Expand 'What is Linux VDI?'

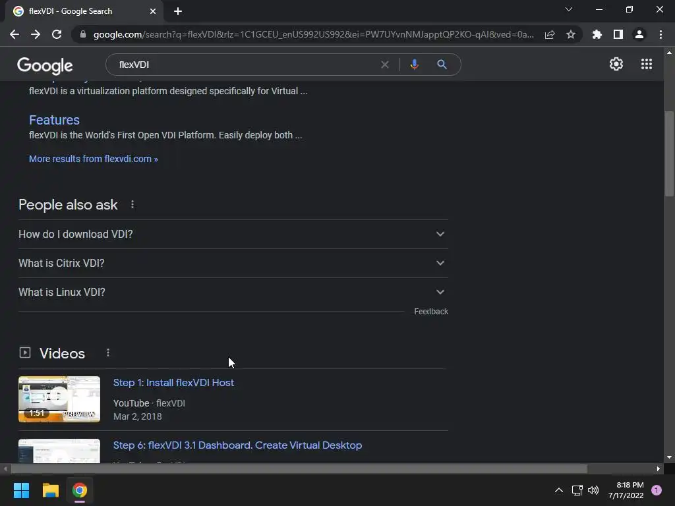click(x=233, y=292)
